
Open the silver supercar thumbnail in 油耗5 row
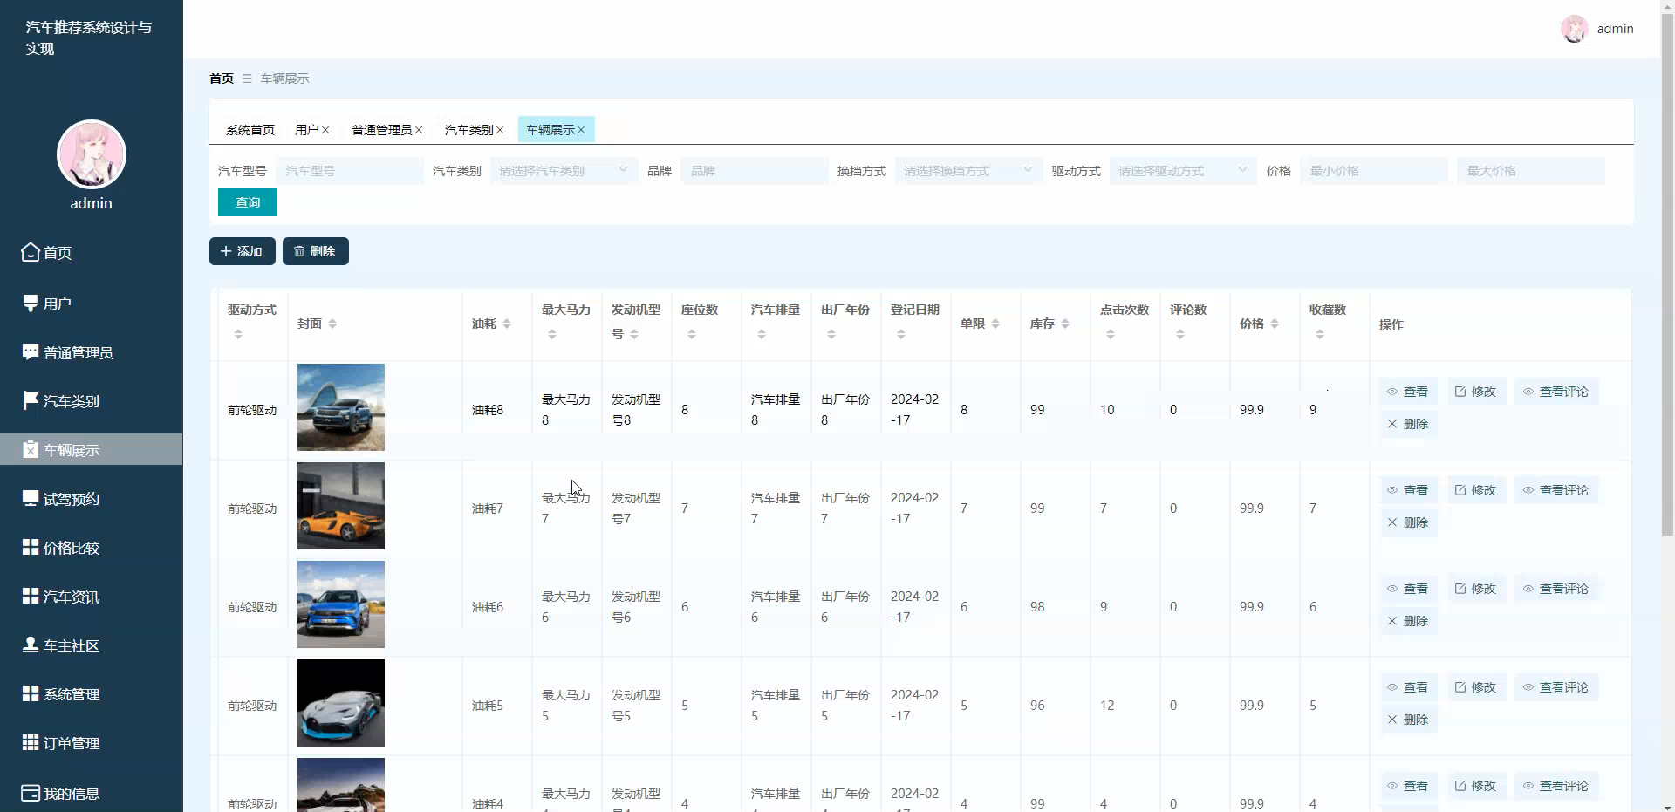(x=341, y=703)
